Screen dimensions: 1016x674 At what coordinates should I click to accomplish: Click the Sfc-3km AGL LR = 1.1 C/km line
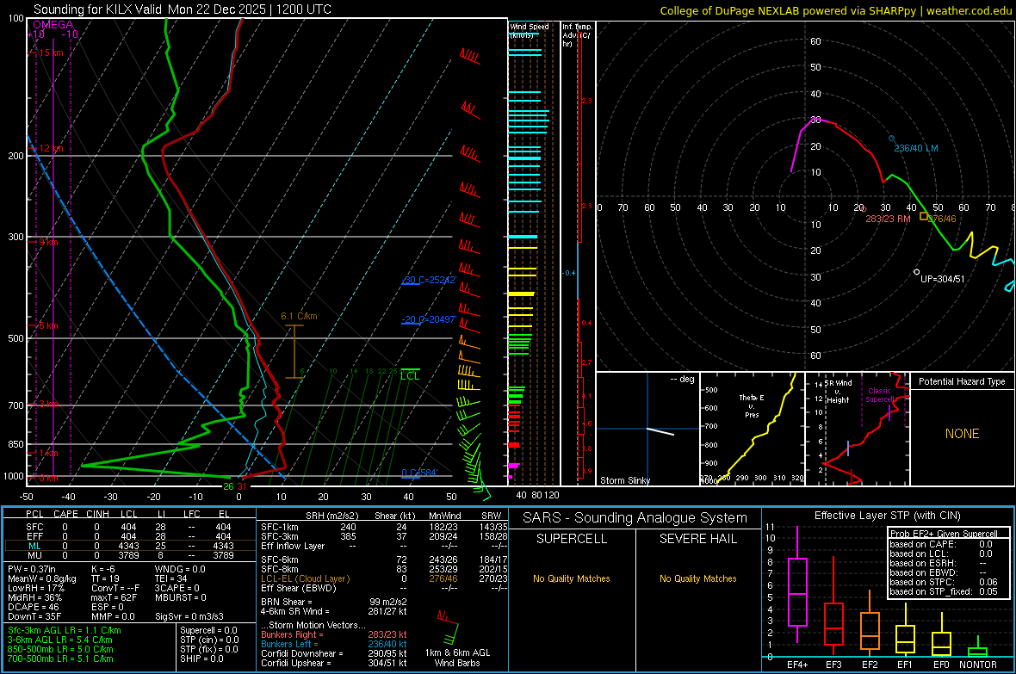pos(65,630)
